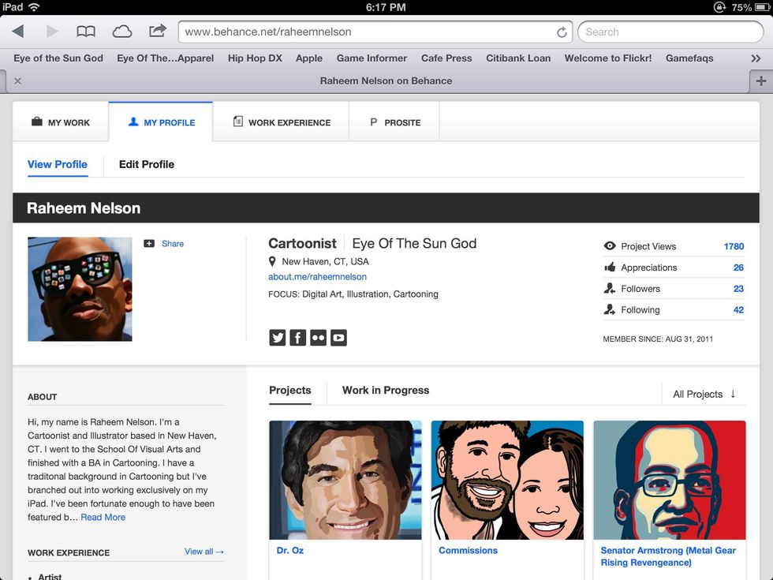
Task: Open the Citibank Loan bookmark
Action: 518,58
